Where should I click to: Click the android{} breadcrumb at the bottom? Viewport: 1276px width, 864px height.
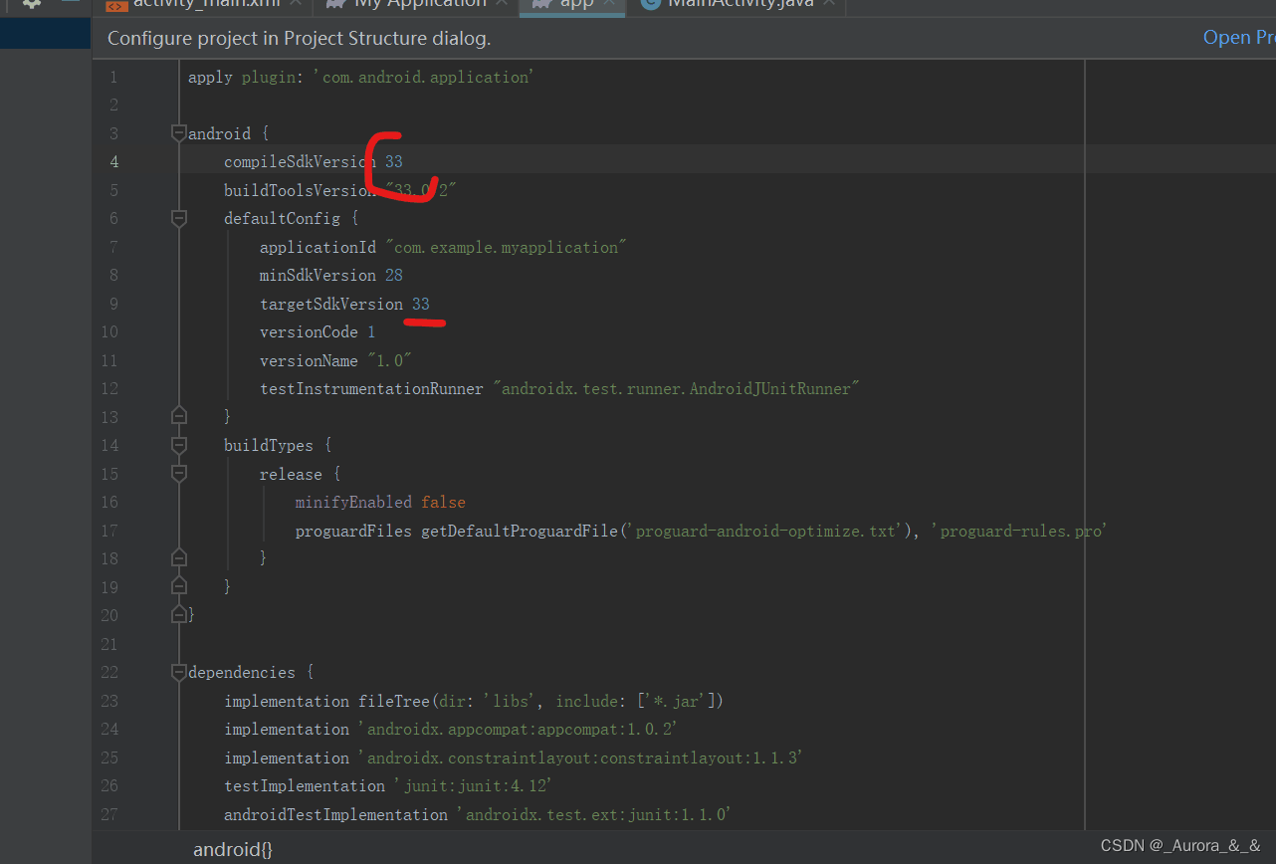point(232,849)
